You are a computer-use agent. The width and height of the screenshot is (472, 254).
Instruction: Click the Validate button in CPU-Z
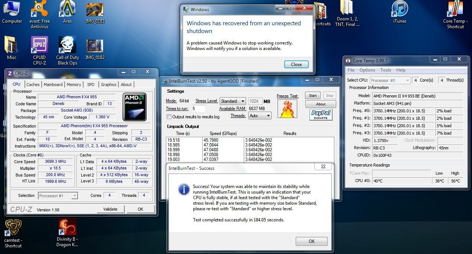pyautogui.click(x=110, y=209)
